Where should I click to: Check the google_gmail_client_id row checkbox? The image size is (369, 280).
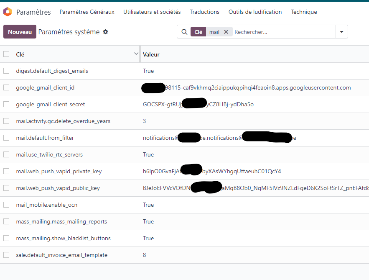6,87
